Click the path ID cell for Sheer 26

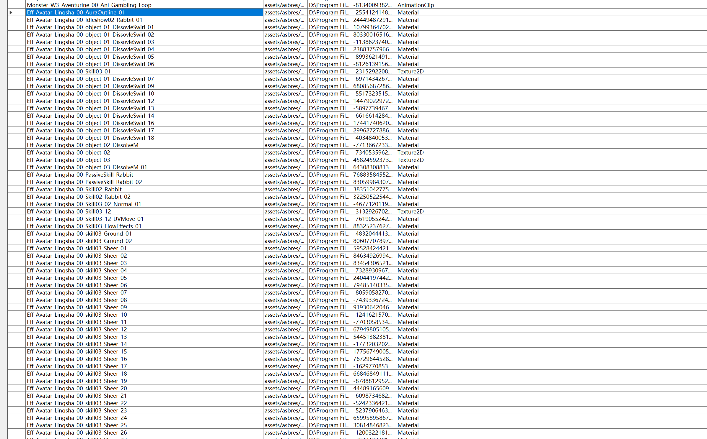coord(373,433)
